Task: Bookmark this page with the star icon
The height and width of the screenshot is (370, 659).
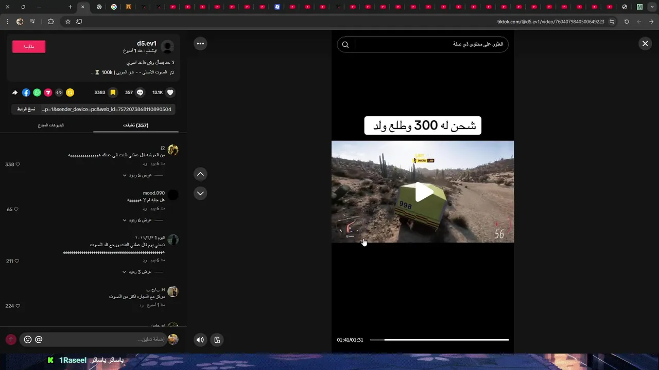Action: click(x=67, y=22)
